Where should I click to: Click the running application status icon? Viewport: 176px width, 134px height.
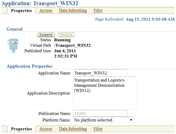click(13, 44)
